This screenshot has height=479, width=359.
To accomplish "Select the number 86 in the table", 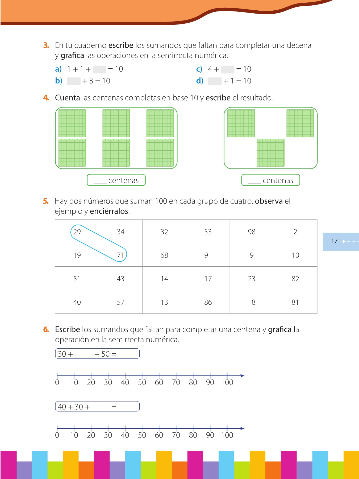I will pos(208,302).
